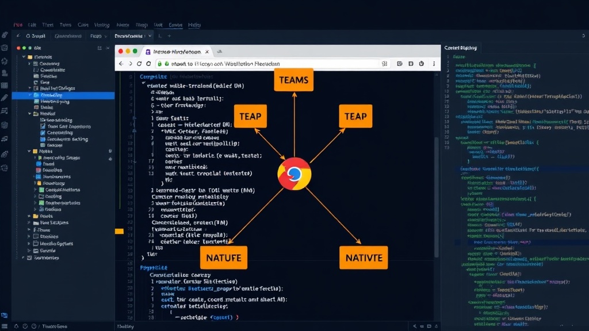Open the dropdown arrow beside the Fopo tab
The width and height of the screenshot is (589, 331).
click(106, 36)
